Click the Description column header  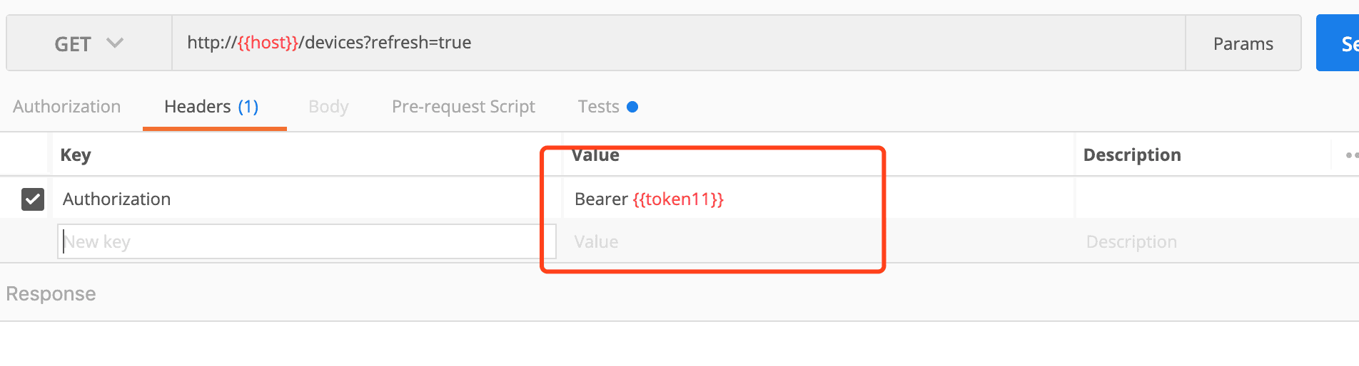(x=1132, y=155)
